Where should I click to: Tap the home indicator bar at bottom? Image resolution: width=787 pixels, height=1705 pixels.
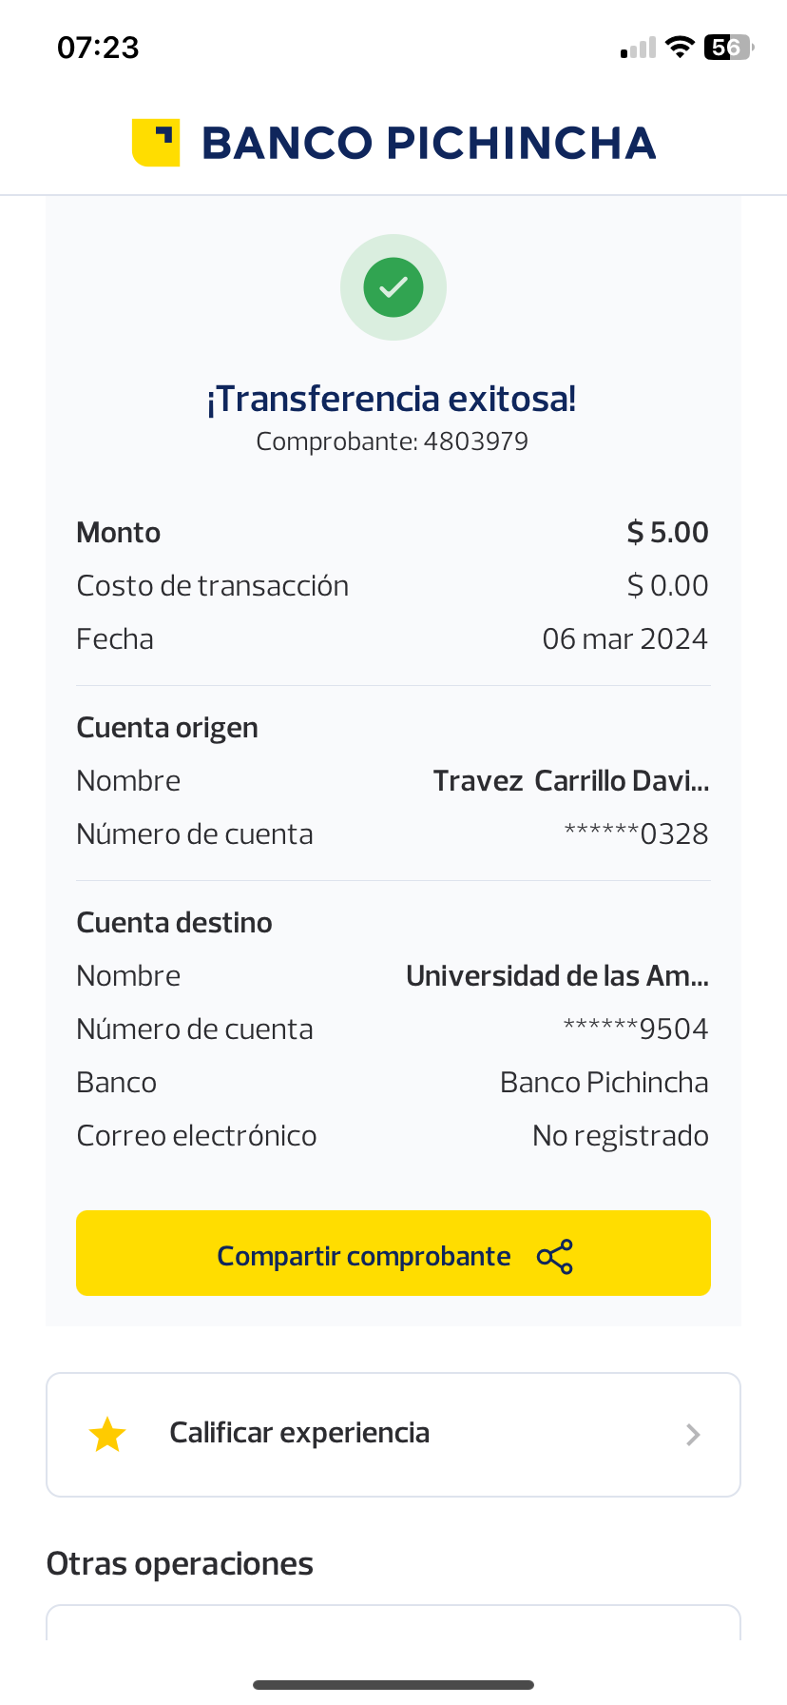tap(393, 1684)
